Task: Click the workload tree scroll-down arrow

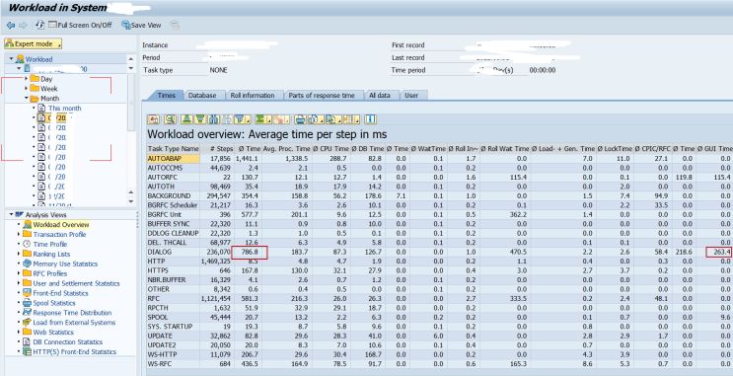Action: [131, 201]
